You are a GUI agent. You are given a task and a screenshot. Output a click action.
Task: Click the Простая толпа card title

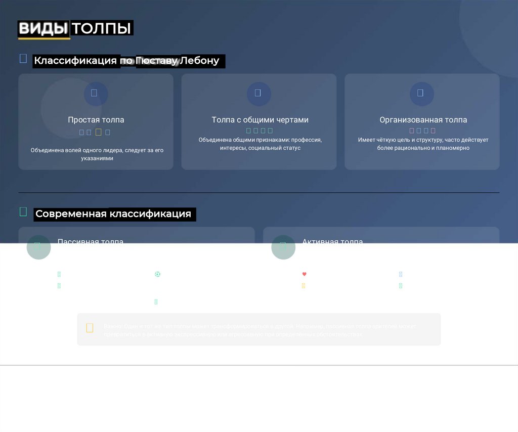[x=96, y=120]
